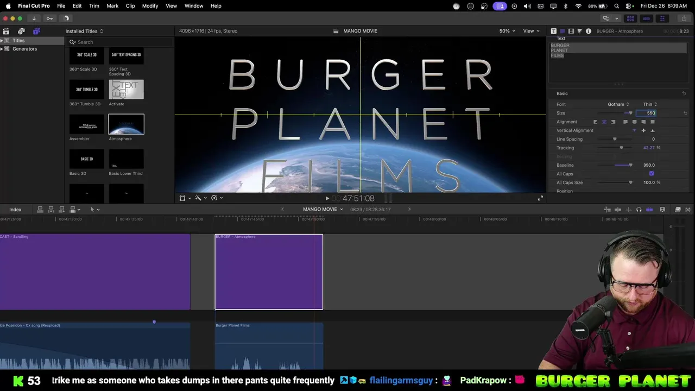Expand the Generators category in sidebar
Viewport: 695px width, 391px height.
click(2, 49)
